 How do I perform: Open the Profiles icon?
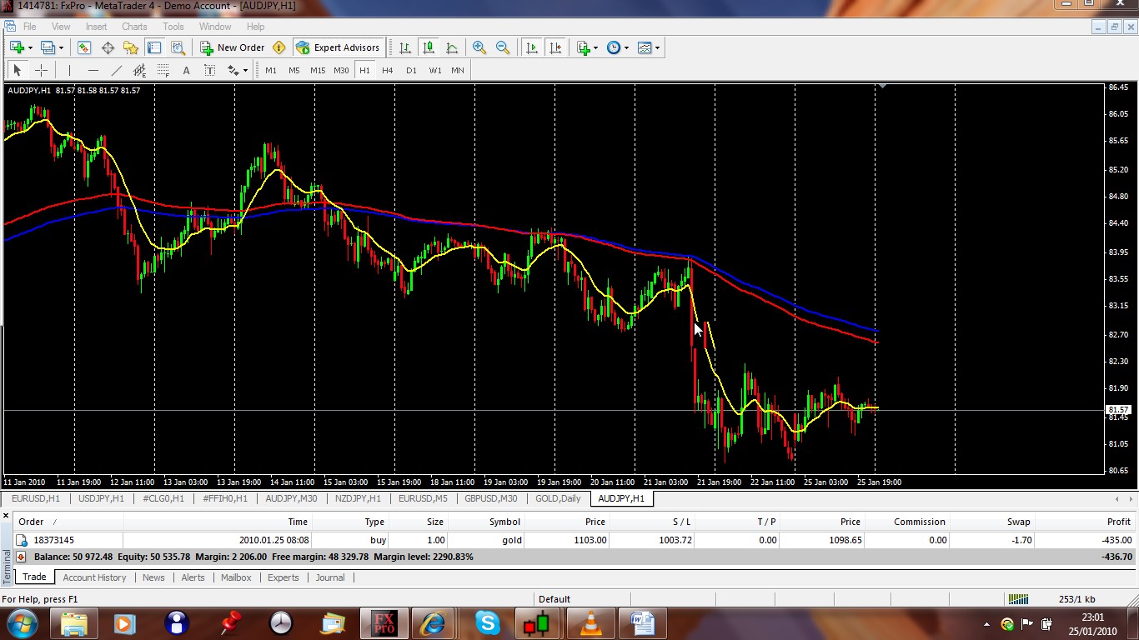click(x=48, y=47)
